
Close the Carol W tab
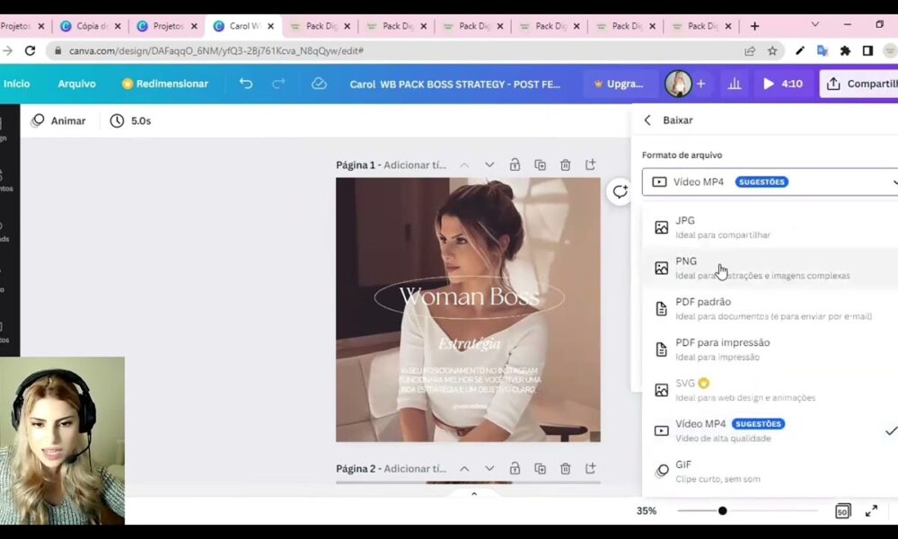[x=271, y=26]
